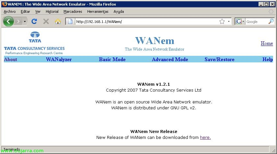277x154 pixels.
Task: Click the greyed Forward arrow button
Action: click(18, 22)
